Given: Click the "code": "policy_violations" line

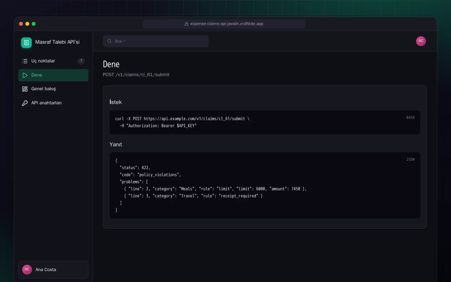Looking at the screenshot, I should (x=150, y=175).
